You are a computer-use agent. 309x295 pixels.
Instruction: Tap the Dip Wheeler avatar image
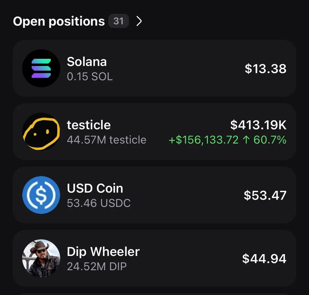tap(41, 258)
